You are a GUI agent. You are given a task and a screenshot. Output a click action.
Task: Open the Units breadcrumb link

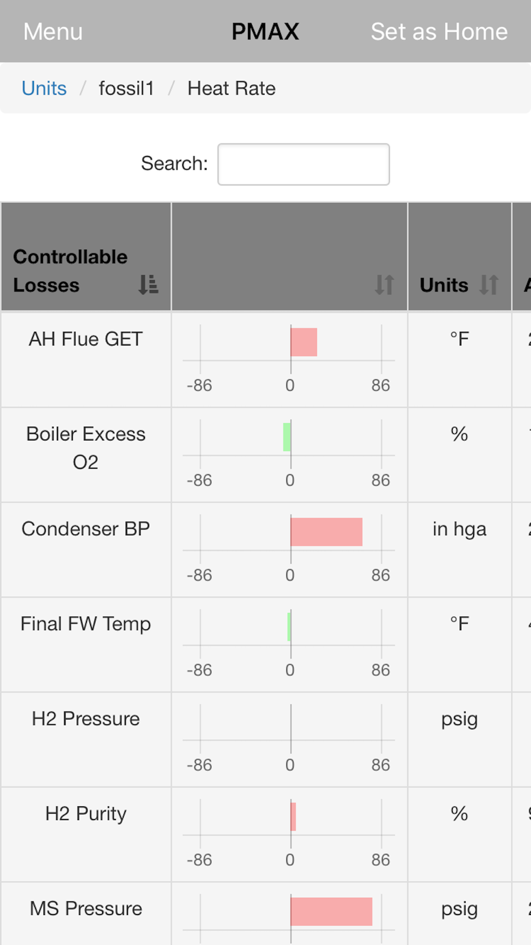point(44,88)
